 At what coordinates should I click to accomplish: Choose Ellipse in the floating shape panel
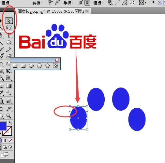pyautogui.click(x=31, y=66)
